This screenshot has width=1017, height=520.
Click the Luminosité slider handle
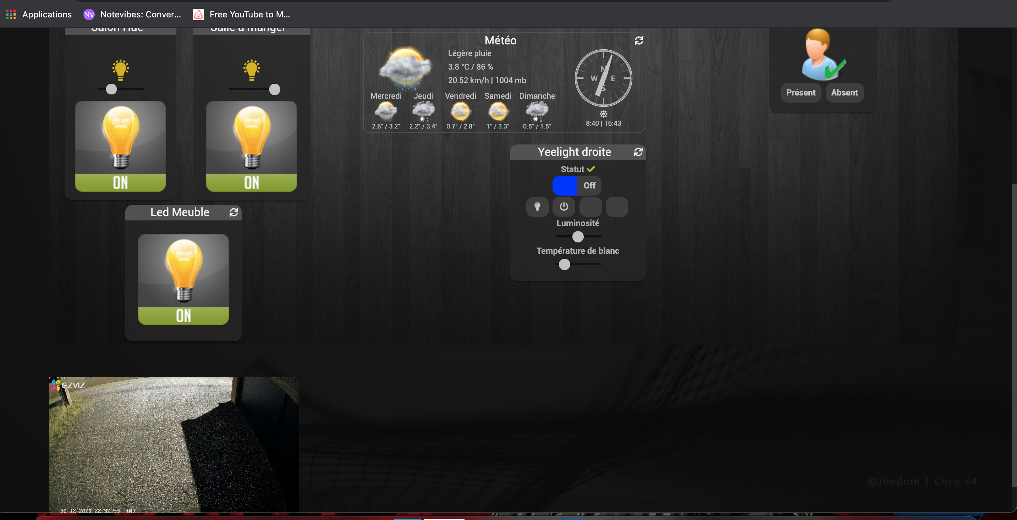pos(578,236)
